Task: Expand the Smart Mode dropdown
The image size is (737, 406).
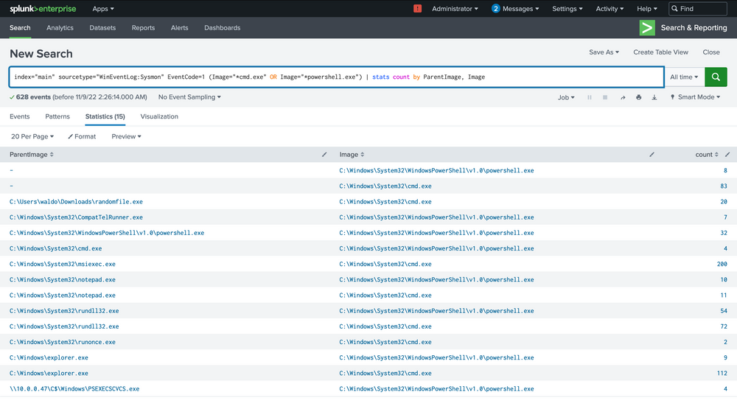Action: point(696,97)
